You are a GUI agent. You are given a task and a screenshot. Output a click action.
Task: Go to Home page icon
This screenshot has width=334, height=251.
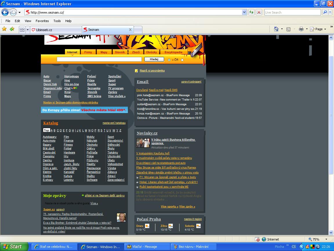click(276, 29)
